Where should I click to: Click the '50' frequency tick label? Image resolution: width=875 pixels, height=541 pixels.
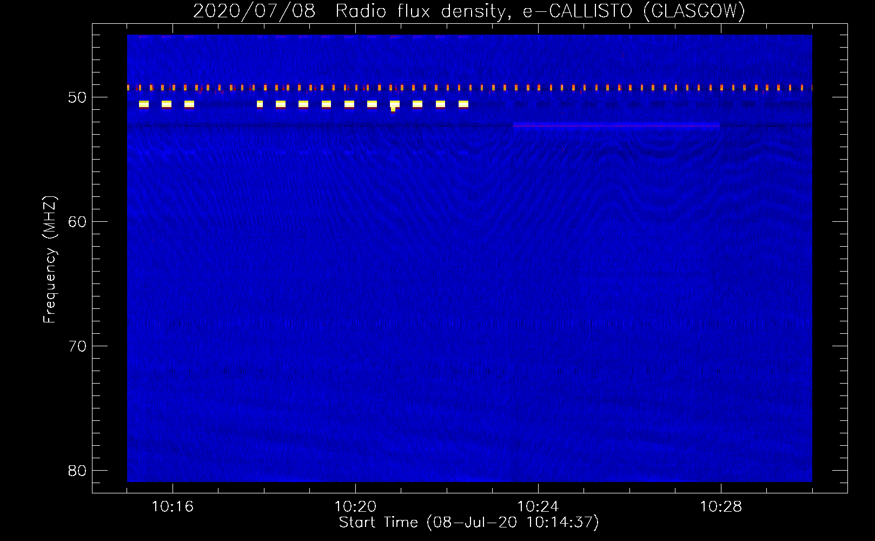(77, 97)
